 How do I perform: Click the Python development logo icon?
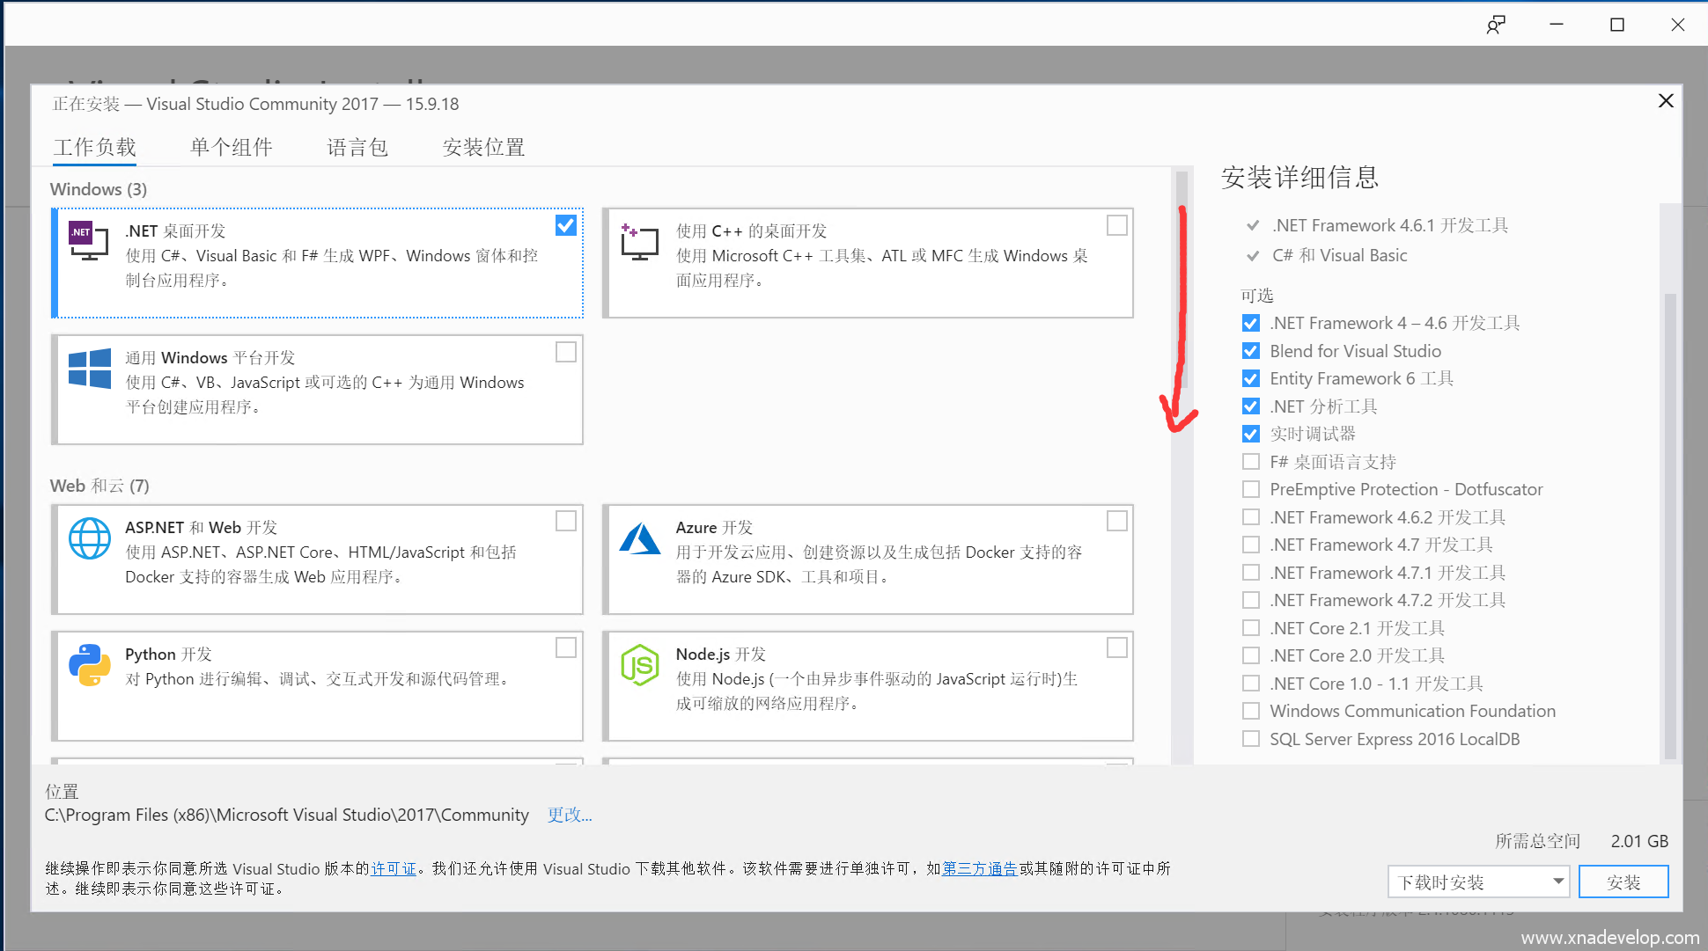tap(90, 665)
